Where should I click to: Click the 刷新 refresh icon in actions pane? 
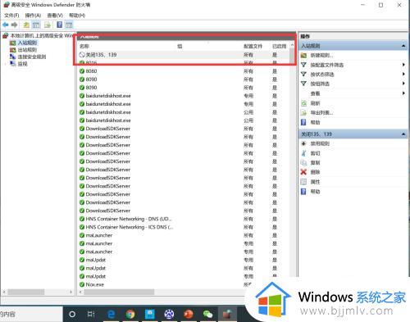pos(303,103)
